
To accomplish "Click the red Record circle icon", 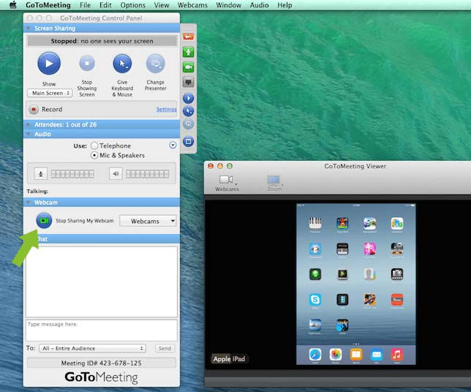I will pos(34,110).
